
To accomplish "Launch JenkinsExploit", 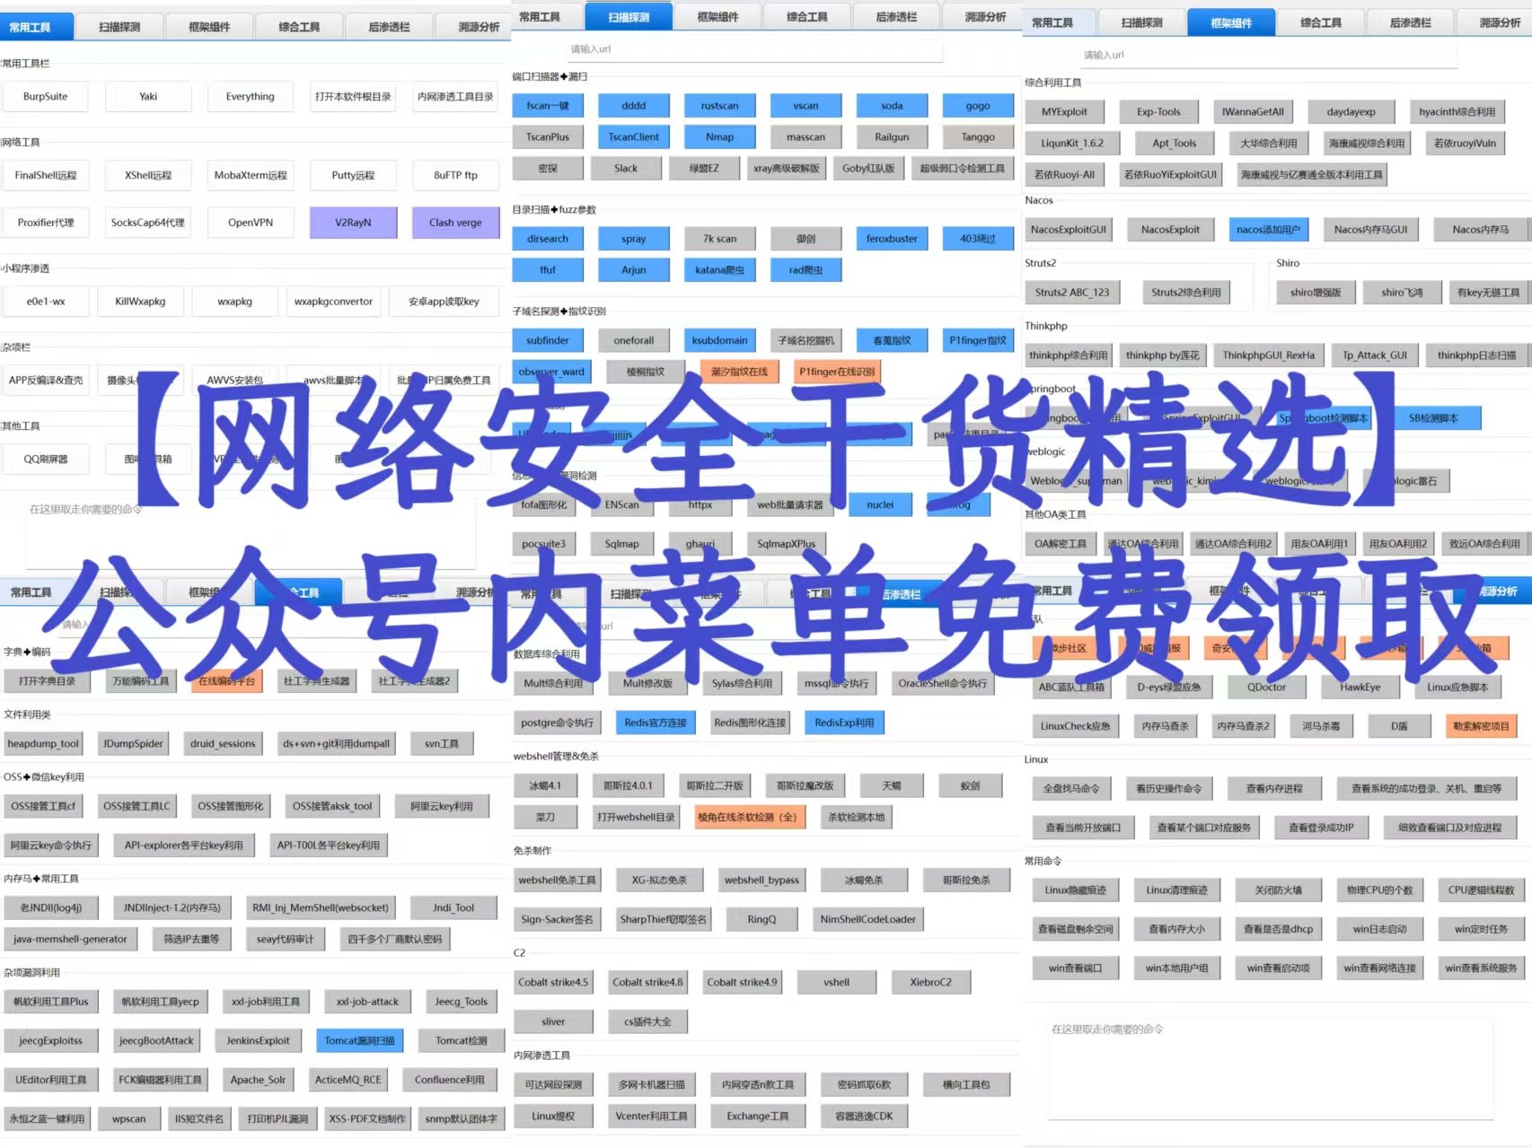I will [x=258, y=1041].
